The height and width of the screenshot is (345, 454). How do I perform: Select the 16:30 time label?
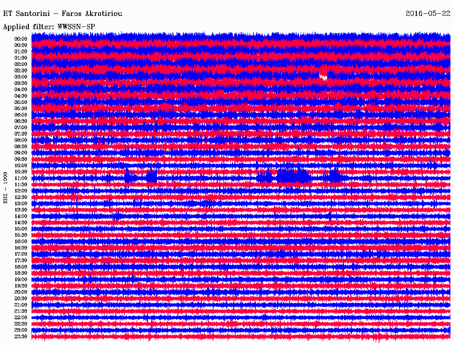tap(21, 248)
